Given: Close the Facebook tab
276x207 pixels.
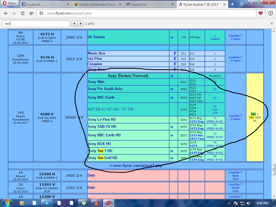Looking at the screenshot, I should (68, 5).
